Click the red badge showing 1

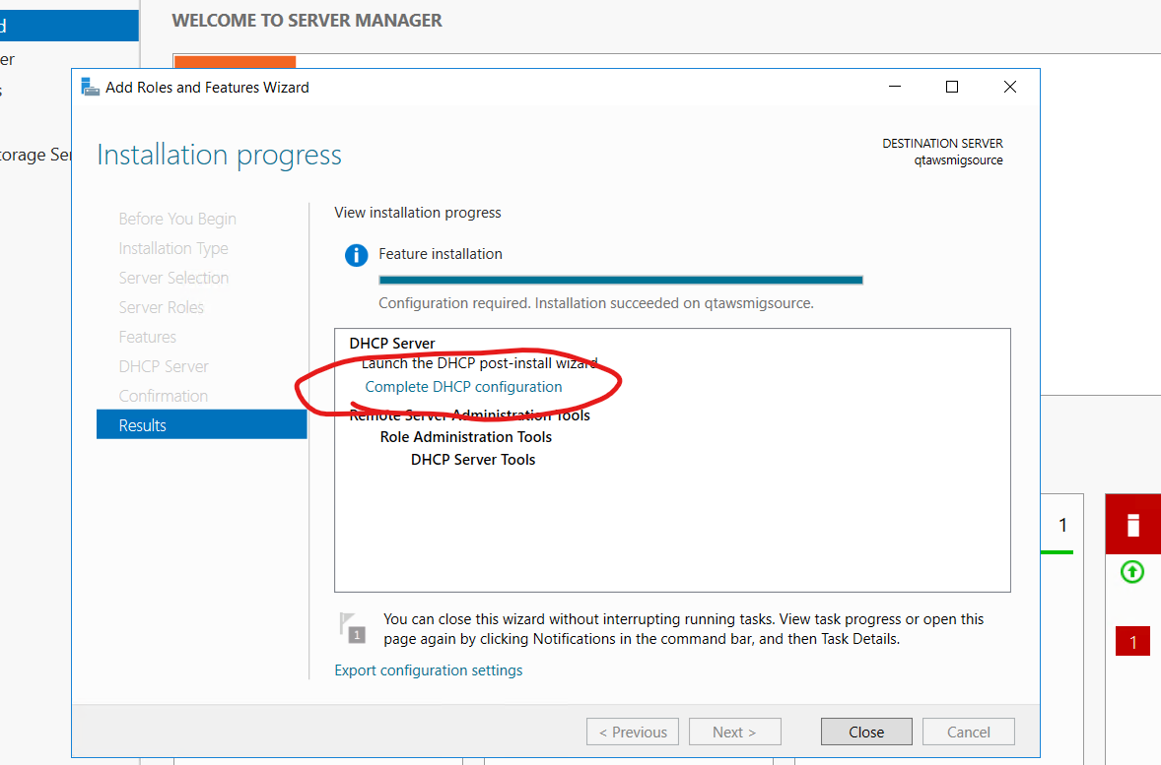tap(1132, 642)
